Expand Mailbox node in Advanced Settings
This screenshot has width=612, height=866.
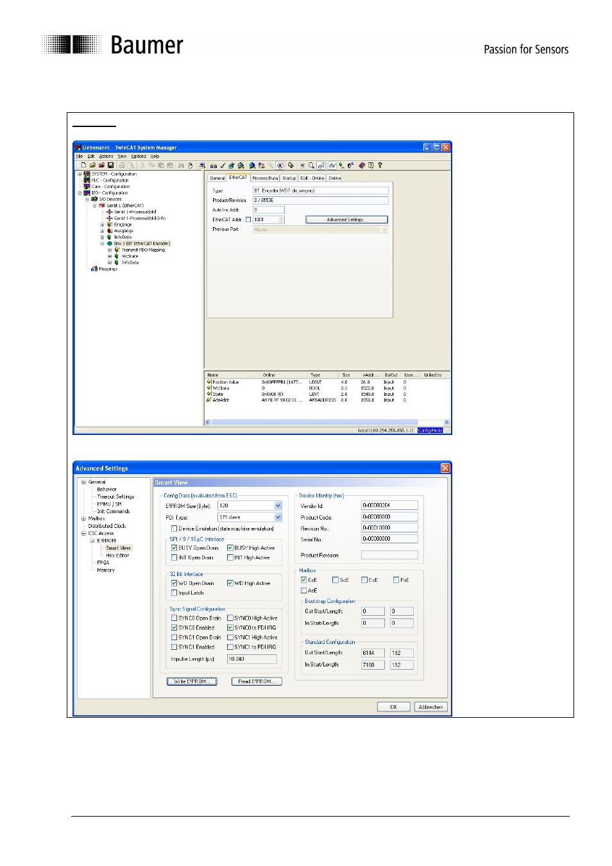[83, 518]
